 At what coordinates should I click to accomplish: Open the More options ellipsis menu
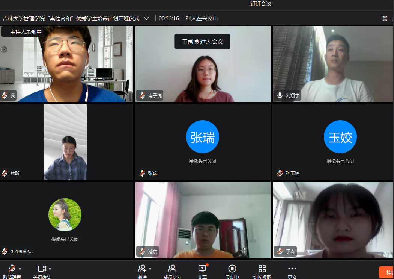[x=292, y=268]
